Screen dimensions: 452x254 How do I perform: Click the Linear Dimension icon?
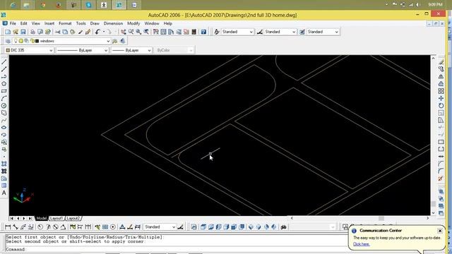[8, 227]
